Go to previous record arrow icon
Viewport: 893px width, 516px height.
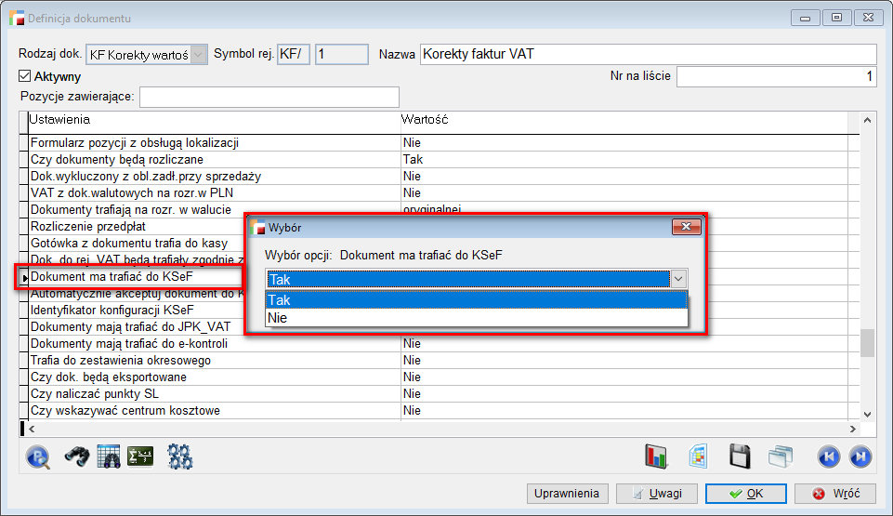point(828,456)
